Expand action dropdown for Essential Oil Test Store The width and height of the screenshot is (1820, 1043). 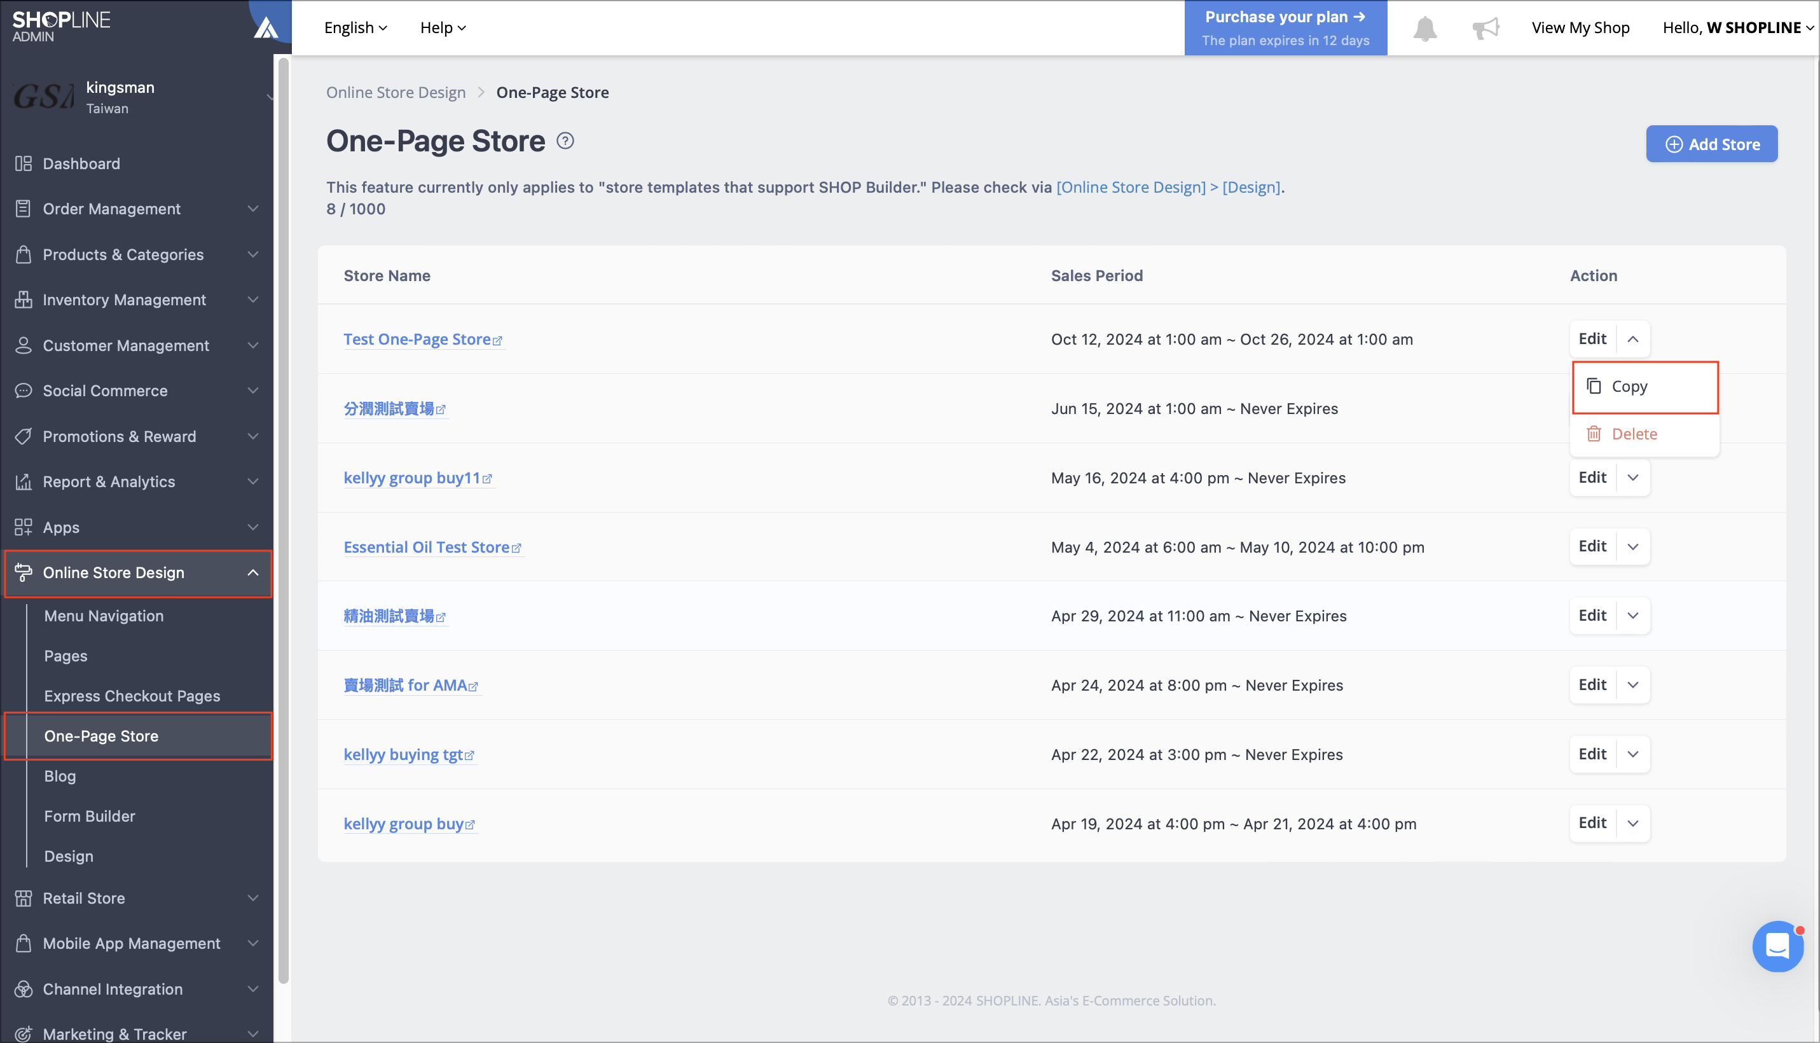(x=1632, y=546)
